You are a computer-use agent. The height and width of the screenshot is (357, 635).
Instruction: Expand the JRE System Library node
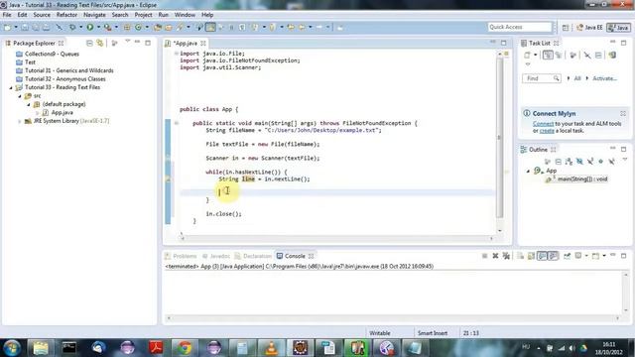[20, 121]
